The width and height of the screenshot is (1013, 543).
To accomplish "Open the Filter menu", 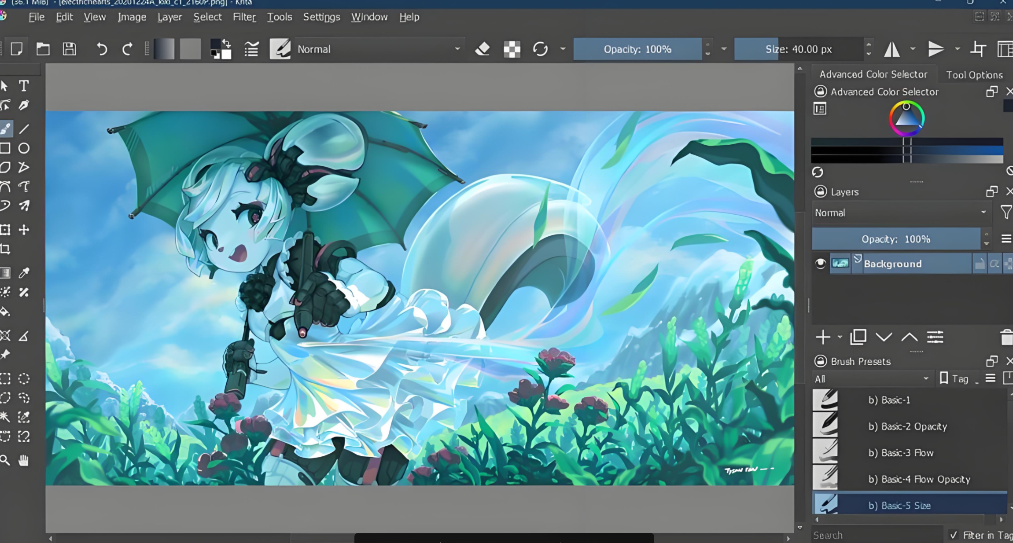I will [x=244, y=17].
